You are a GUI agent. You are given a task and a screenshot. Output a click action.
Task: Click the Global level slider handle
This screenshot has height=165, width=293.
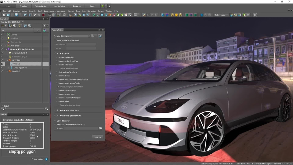click(5, 108)
